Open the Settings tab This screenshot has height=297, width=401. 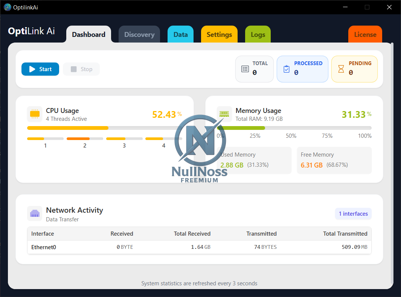tap(219, 35)
